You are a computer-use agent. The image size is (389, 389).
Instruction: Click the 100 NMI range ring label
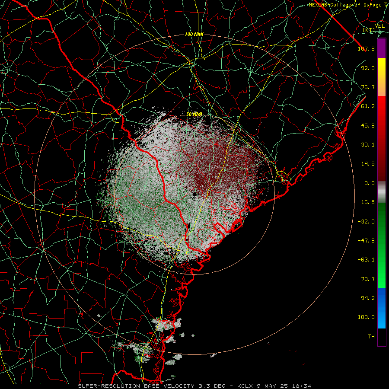[194, 34]
